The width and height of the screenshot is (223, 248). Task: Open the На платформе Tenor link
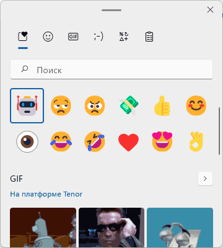tap(46, 194)
